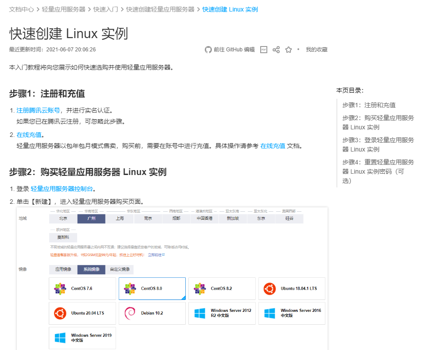Choose Windows Server 2012 R2 中文版 label
Image resolution: width=422 pixels, height=350 pixels.
pyautogui.click(x=231, y=313)
